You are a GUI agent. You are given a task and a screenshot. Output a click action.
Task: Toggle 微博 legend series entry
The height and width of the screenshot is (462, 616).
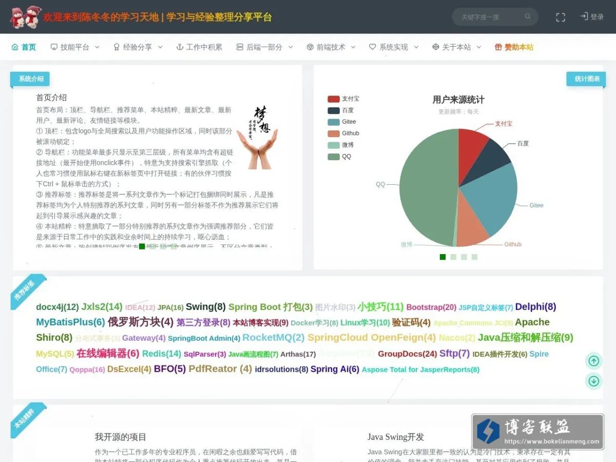click(341, 145)
